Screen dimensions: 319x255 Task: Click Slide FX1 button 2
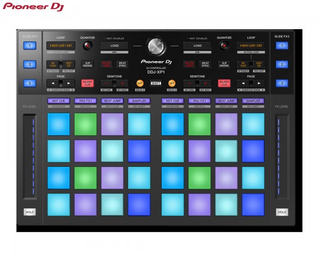tap(30, 64)
